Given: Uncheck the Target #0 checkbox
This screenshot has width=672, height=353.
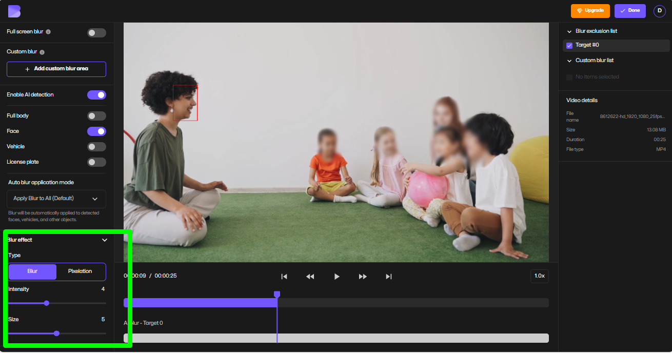Looking at the screenshot, I should [569, 46].
